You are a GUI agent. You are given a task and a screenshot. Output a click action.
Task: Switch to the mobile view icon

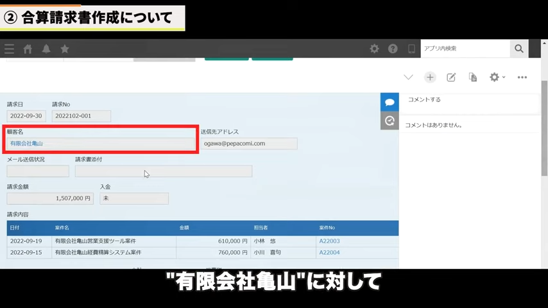point(411,49)
